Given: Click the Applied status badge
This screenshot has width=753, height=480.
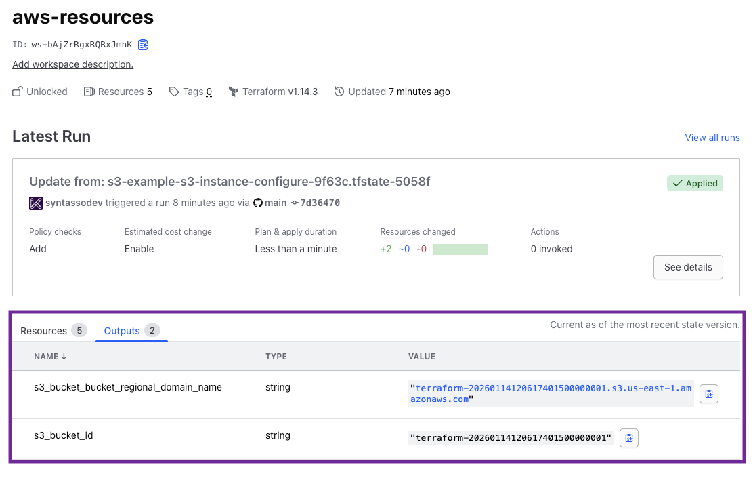Looking at the screenshot, I should click(695, 182).
